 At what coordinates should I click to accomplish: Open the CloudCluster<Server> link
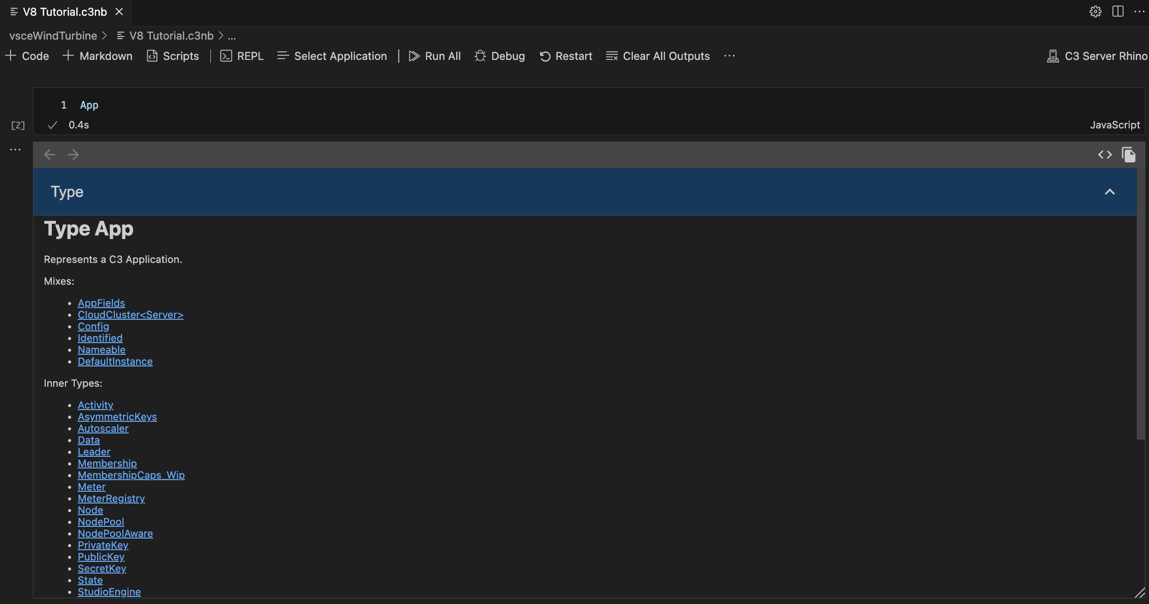coord(130,315)
